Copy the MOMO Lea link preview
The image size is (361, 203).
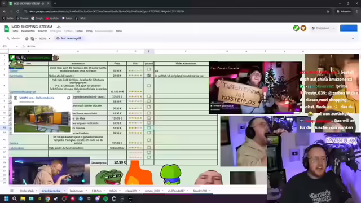pyautogui.click(x=68, y=98)
